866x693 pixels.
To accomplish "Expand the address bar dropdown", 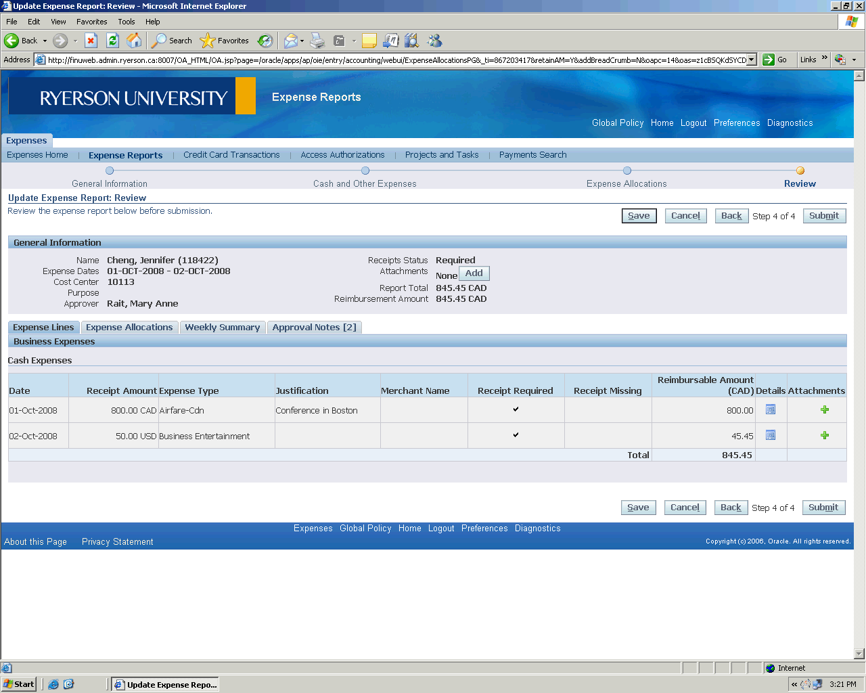I will pos(751,60).
